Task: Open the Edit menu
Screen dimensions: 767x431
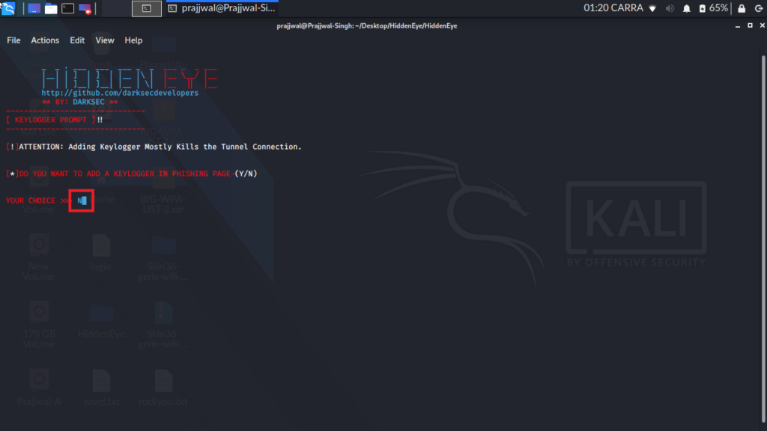Action: click(x=77, y=40)
